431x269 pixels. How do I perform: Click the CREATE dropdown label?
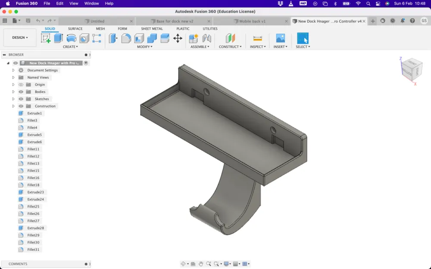pyautogui.click(x=70, y=46)
